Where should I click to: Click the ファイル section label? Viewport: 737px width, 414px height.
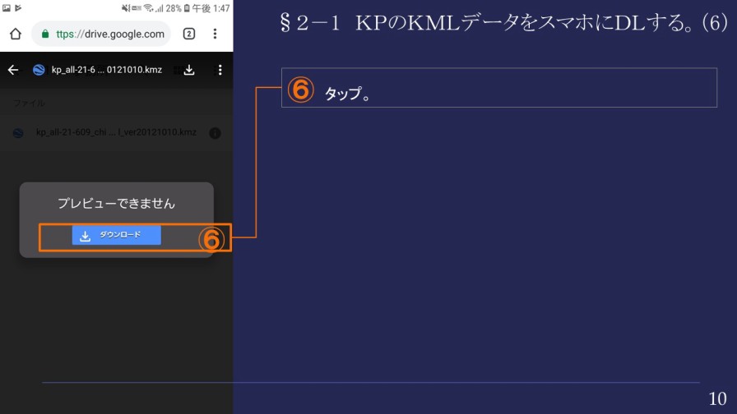(29, 103)
